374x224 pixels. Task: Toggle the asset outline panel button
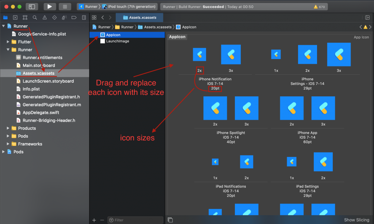click(170, 220)
